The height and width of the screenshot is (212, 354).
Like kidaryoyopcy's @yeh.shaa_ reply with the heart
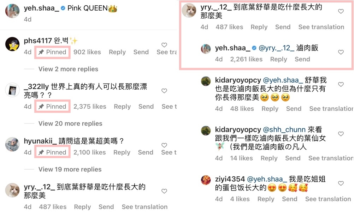(341, 84)
